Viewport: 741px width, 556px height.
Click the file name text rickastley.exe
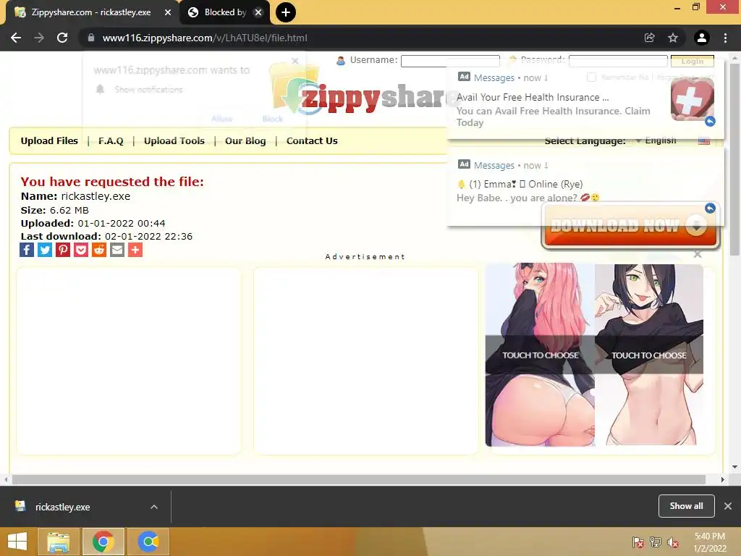96,196
